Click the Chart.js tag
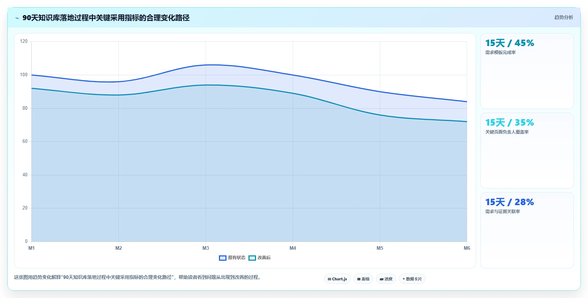Viewport: 588px width, 298px height. coord(337,279)
